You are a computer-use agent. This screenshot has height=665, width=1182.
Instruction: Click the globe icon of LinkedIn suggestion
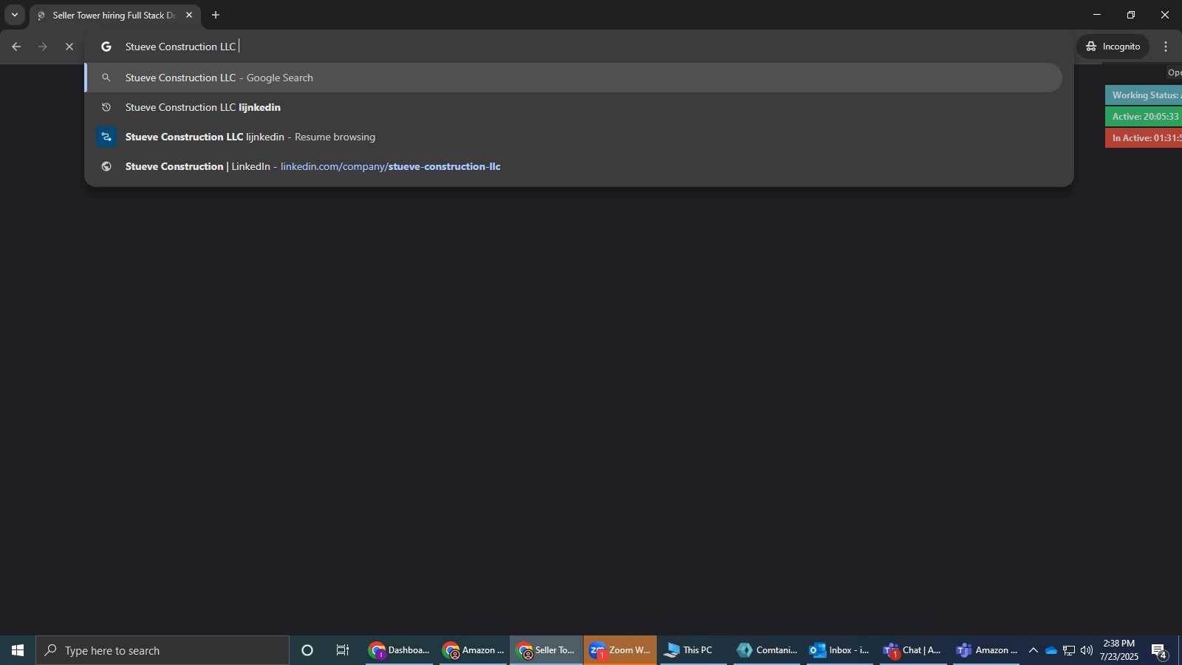(x=106, y=166)
